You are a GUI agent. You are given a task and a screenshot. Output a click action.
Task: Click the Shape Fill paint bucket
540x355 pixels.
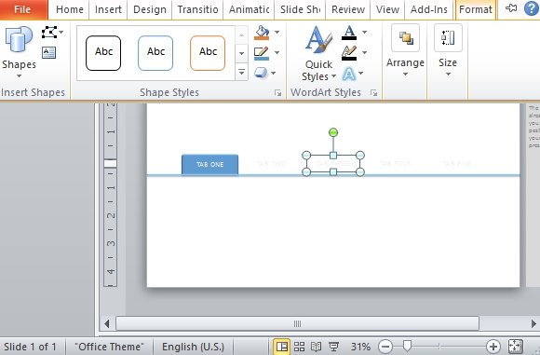coord(262,33)
